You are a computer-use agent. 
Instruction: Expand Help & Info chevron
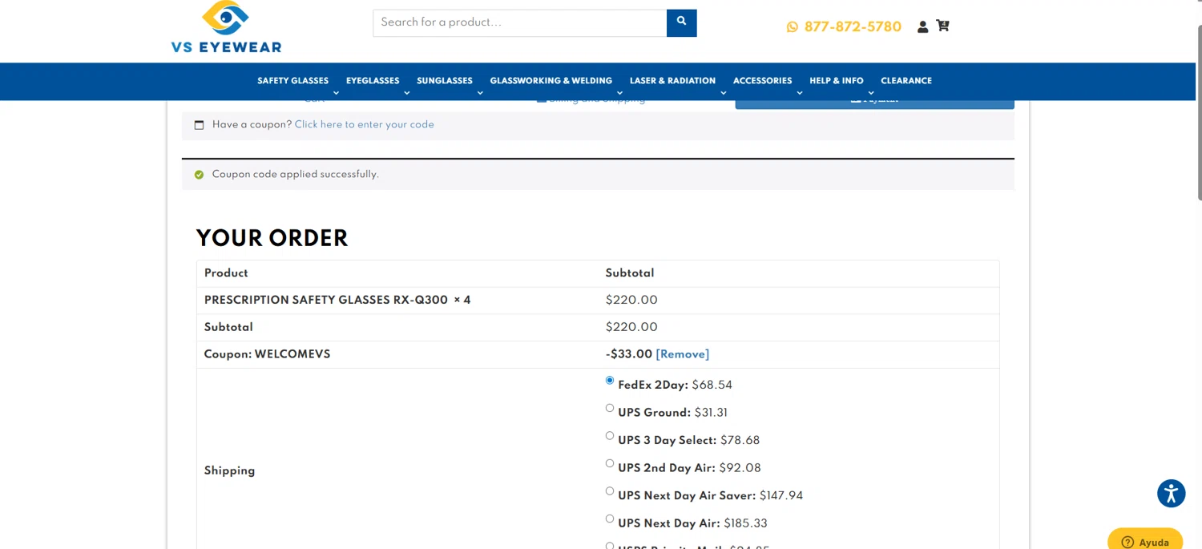pyautogui.click(x=871, y=93)
